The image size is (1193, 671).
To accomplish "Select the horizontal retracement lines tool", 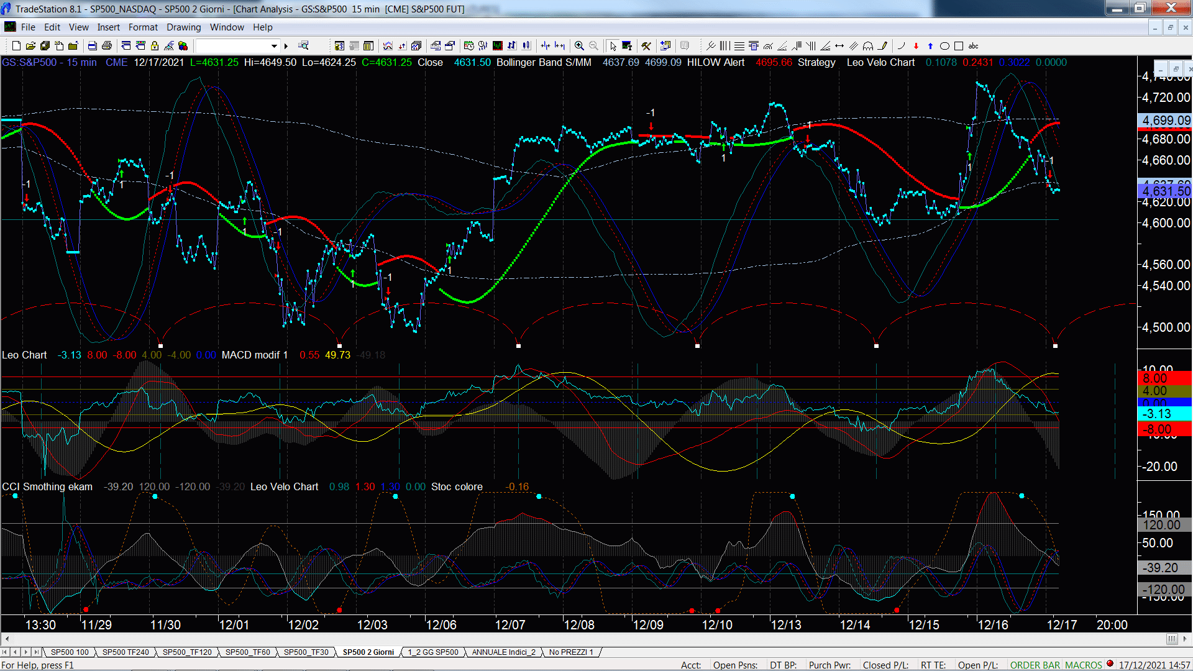I will pos(739,46).
